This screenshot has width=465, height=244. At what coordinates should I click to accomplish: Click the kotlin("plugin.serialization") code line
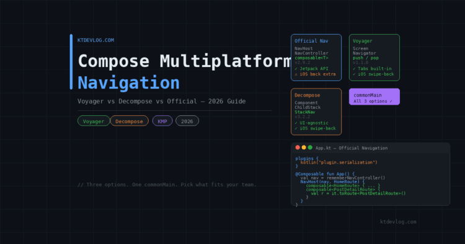339,162
